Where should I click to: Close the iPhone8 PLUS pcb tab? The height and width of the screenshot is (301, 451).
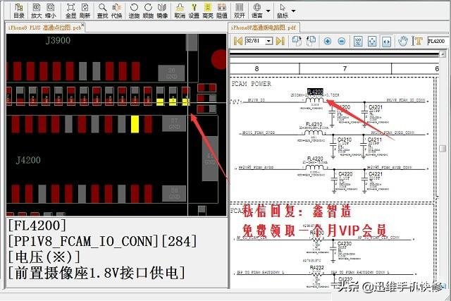click(x=83, y=25)
